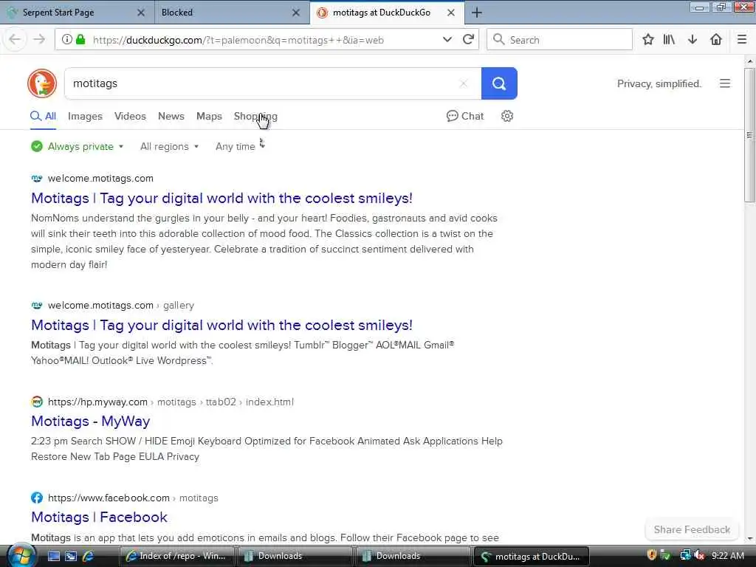Open Motitags | Facebook result link
Screen dimensions: 756x567
coord(100,518)
